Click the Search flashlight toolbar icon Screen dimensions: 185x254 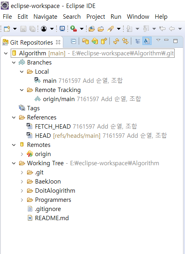tap(111, 29)
